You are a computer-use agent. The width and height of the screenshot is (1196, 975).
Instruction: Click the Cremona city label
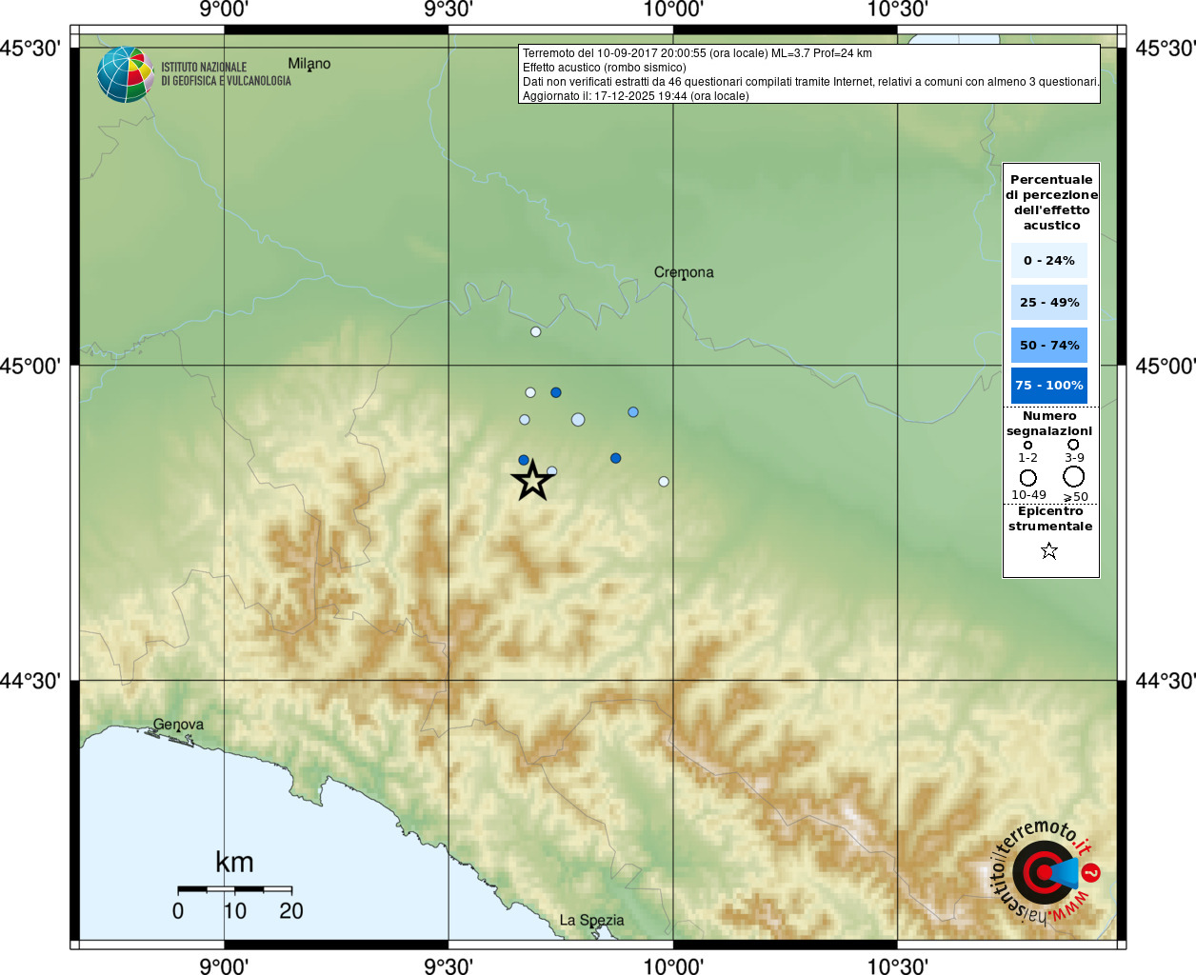tap(684, 272)
